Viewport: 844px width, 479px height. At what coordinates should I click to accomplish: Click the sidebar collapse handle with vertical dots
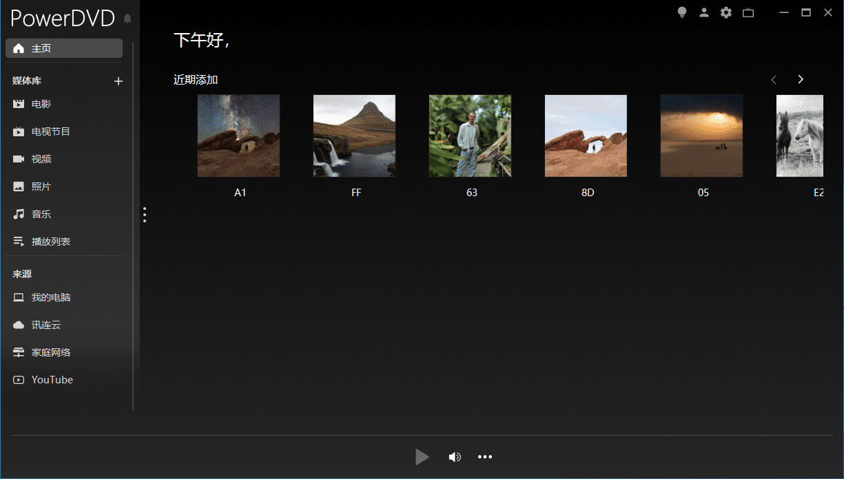pos(145,215)
